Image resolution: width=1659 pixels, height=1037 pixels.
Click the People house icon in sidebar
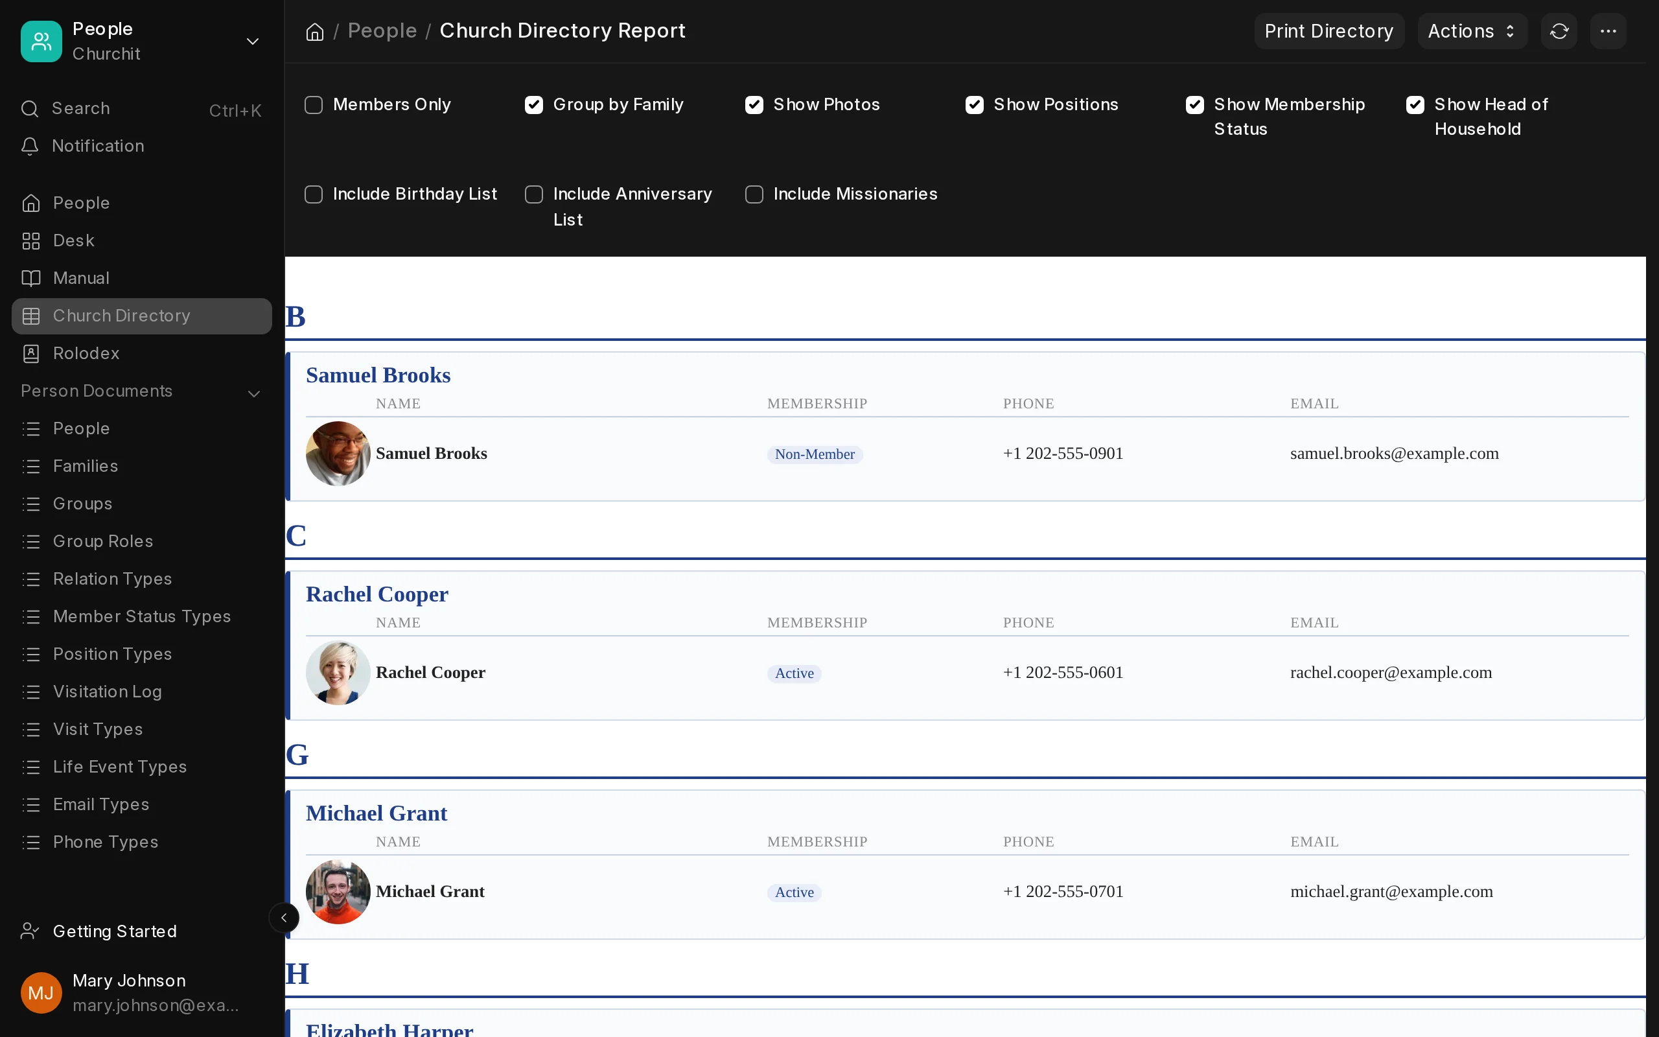(x=31, y=203)
